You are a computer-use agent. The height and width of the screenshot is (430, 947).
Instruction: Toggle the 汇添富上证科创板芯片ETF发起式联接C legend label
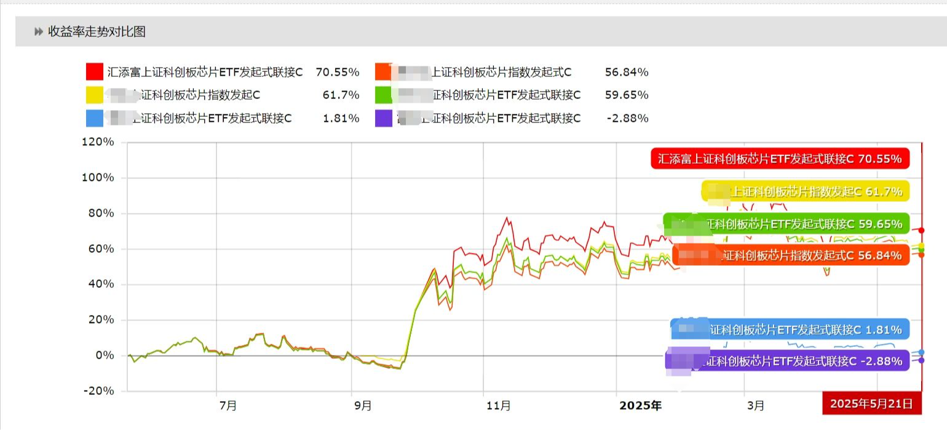(x=205, y=72)
